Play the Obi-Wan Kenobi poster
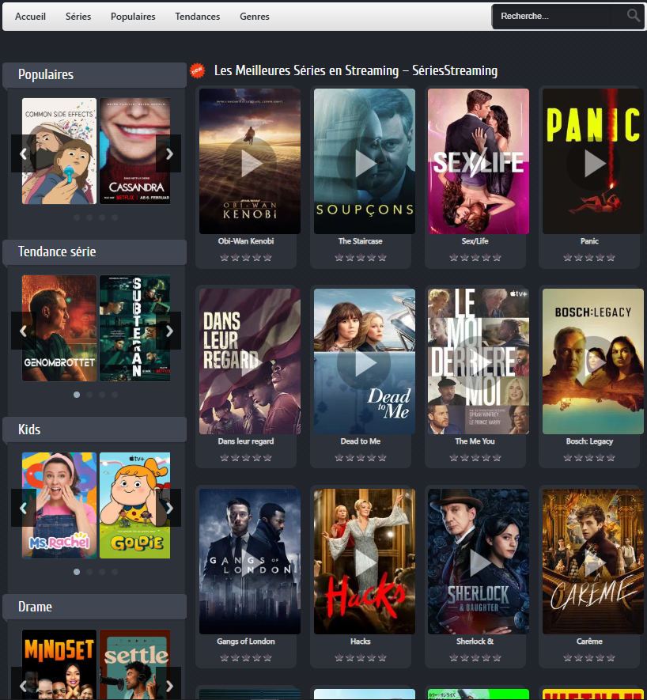647x700 pixels. (x=250, y=164)
